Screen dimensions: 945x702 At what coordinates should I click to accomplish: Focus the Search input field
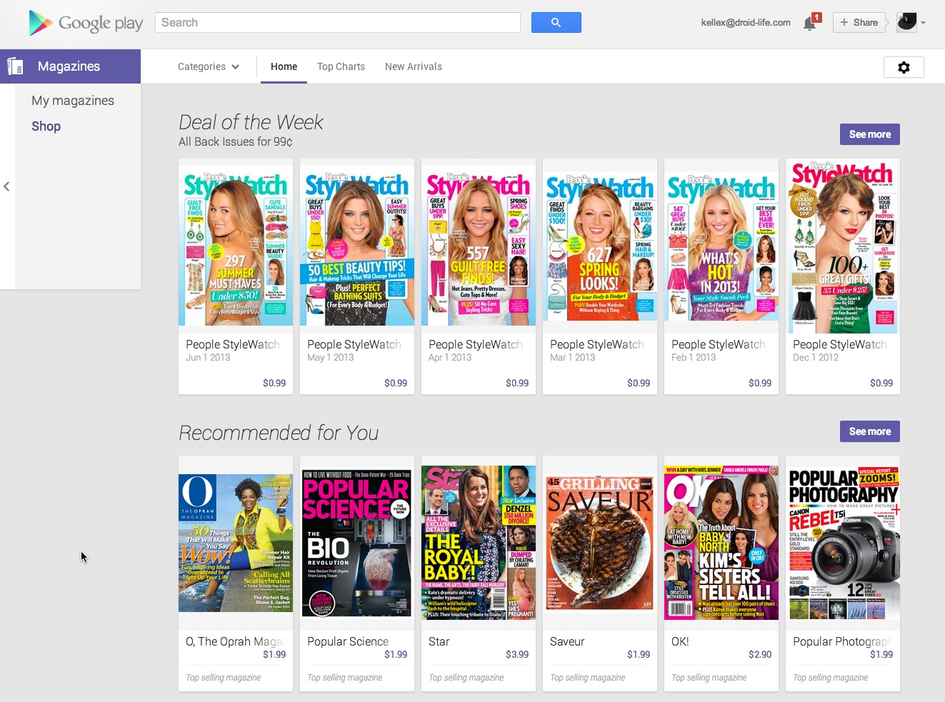(337, 23)
